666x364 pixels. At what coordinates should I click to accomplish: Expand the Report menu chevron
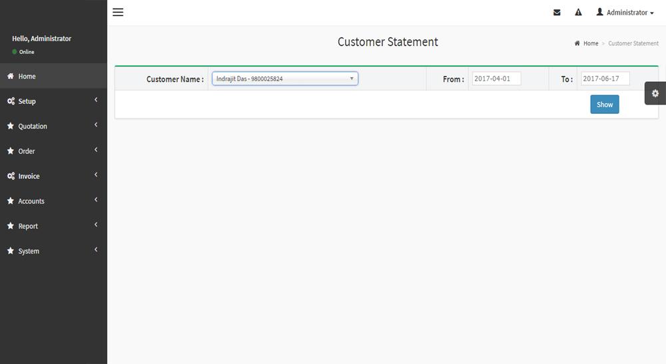coord(96,224)
